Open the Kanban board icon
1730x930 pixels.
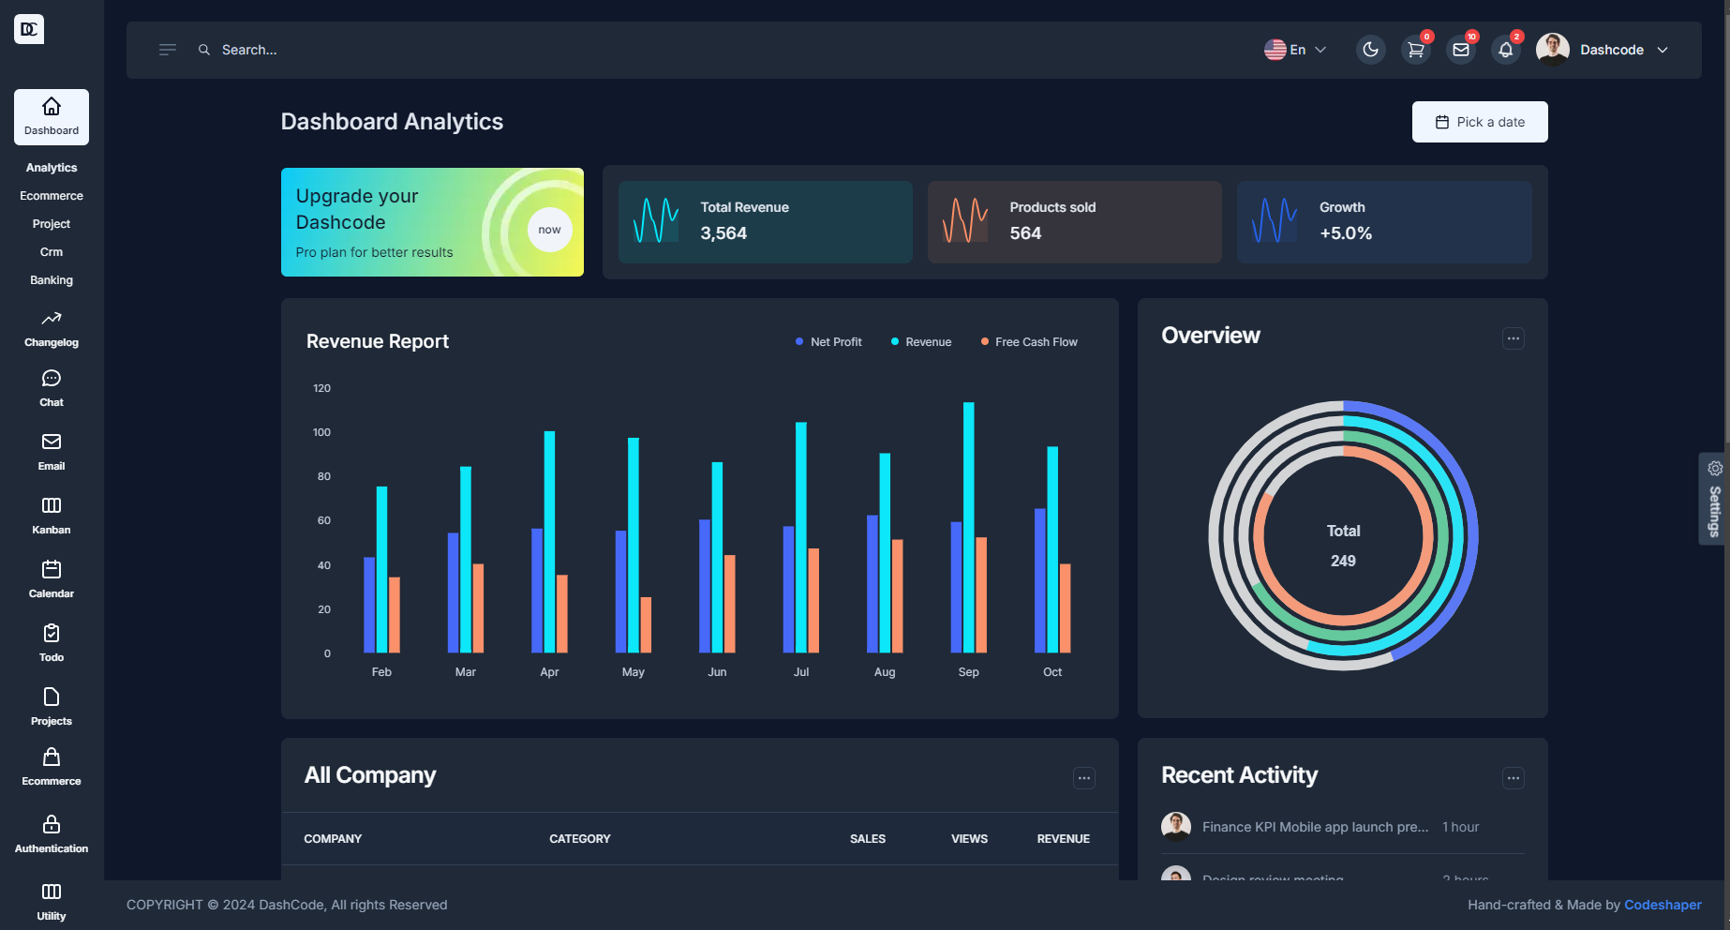[52, 505]
